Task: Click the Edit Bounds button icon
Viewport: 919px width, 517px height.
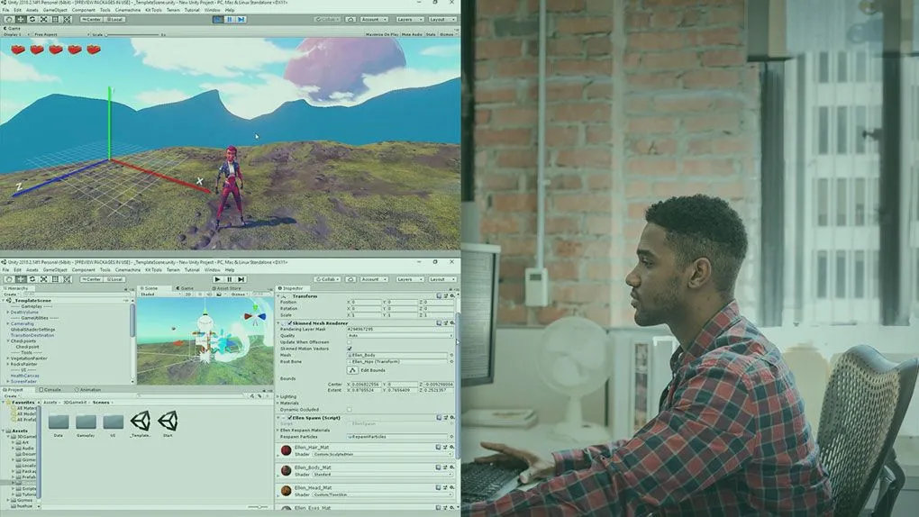Action: [x=352, y=370]
